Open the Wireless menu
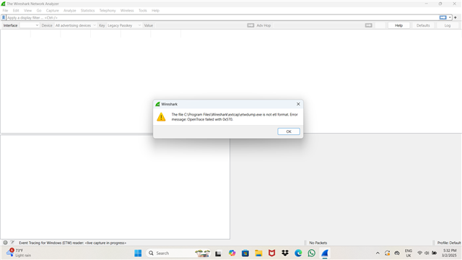Image resolution: width=462 pixels, height=260 pixels. coord(127,11)
